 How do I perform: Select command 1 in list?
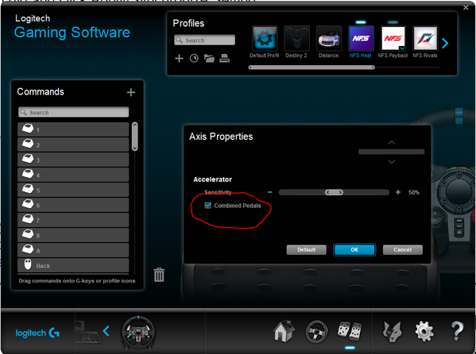(x=73, y=129)
